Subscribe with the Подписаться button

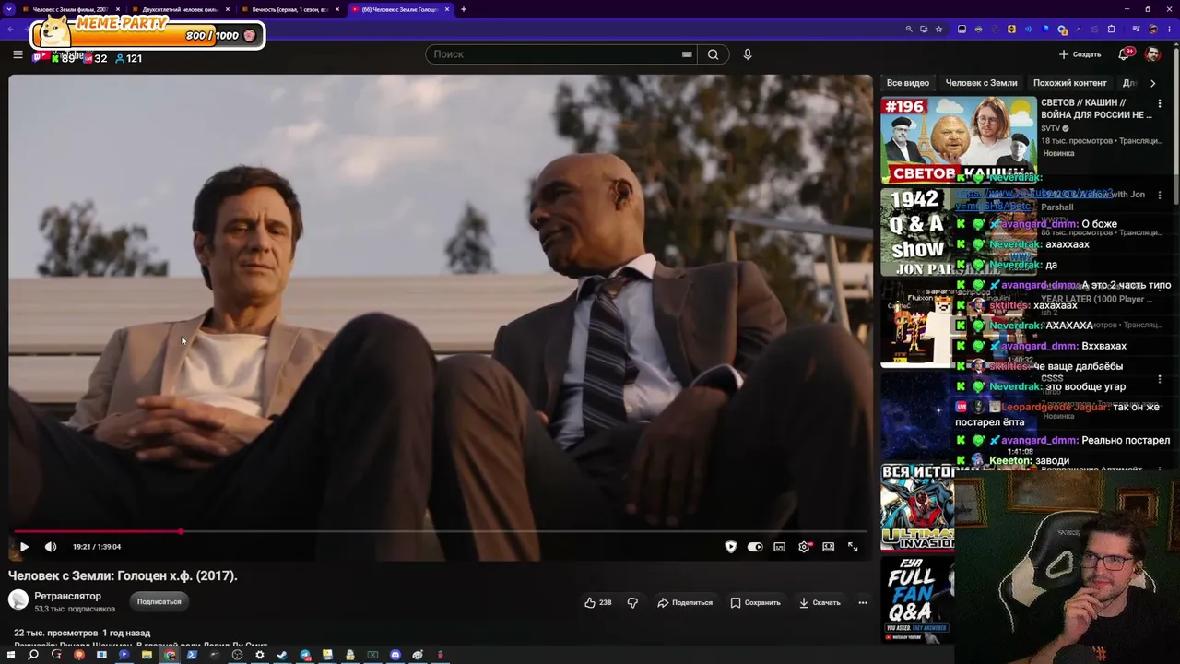[159, 601]
